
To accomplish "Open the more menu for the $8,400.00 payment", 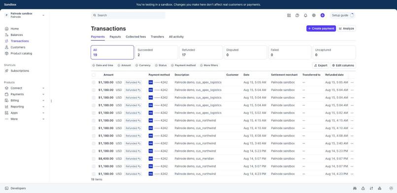I will point(352,159).
